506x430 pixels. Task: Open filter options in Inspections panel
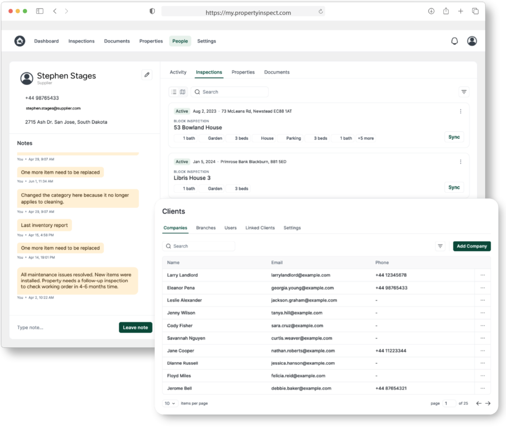click(464, 92)
